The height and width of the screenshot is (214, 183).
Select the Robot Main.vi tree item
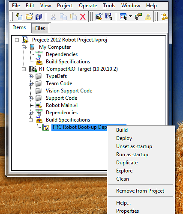62,105
